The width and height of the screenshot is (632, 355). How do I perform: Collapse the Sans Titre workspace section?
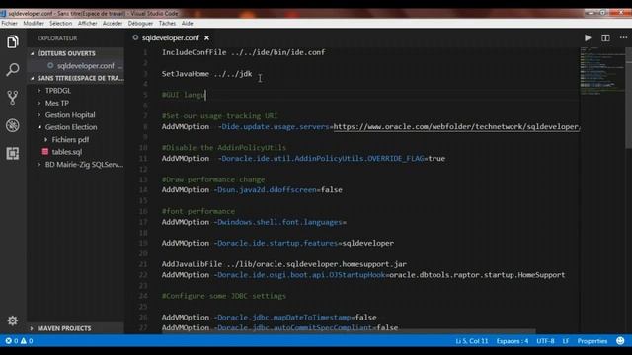(x=33, y=78)
